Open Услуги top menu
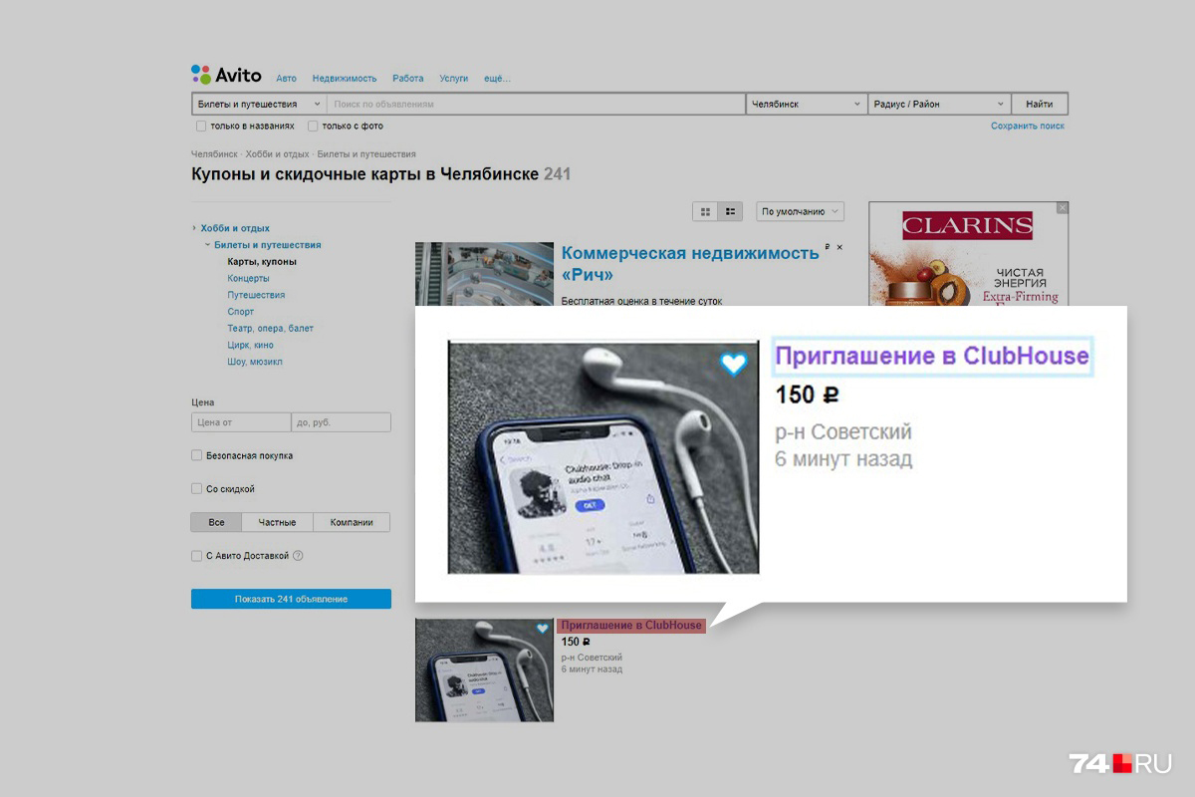The image size is (1195, 797). coord(454,79)
